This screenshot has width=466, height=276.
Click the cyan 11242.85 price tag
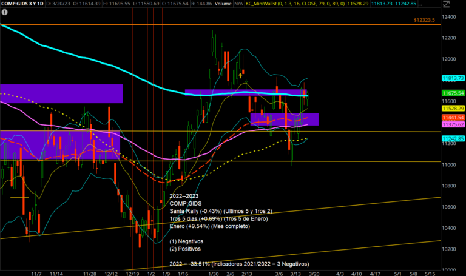tap(453, 138)
